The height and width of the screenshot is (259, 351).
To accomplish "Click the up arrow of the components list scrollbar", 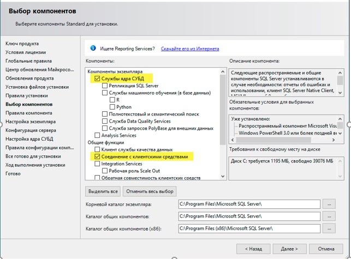I will [x=223, y=72].
